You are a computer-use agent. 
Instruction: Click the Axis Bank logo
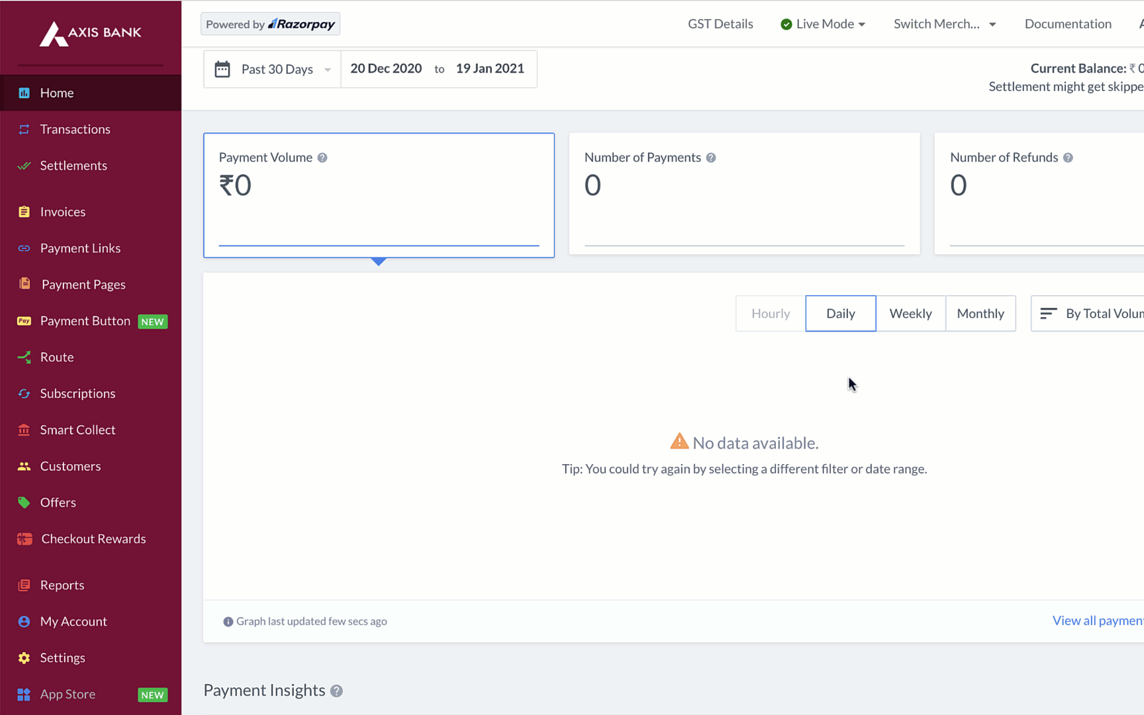tap(91, 32)
